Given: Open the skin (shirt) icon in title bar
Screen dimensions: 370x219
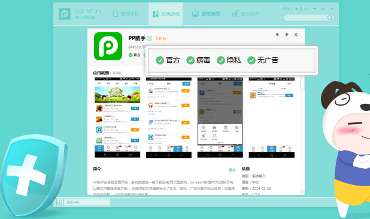Looking at the screenshot, I should 296,9.
